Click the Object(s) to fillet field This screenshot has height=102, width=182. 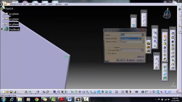[129, 39]
